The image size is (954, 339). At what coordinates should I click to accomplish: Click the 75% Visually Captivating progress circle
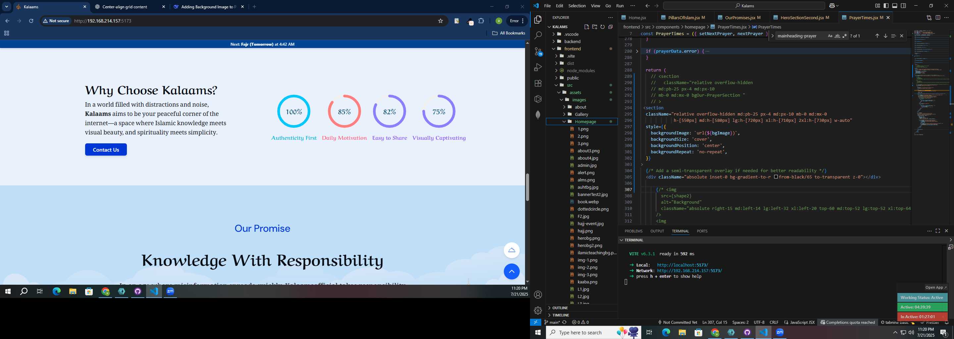coord(439,111)
